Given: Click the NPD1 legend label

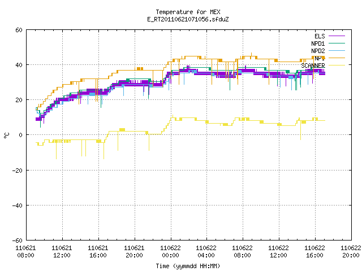Looking at the screenshot, I should click(x=318, y=43).
